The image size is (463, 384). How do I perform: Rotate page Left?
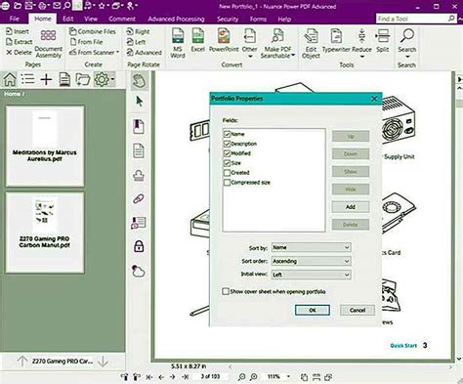pyautogui.click(x=136, y=42)
